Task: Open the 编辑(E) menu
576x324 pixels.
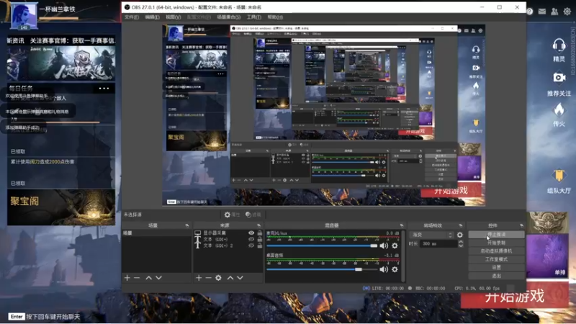Action: (152, 17)
